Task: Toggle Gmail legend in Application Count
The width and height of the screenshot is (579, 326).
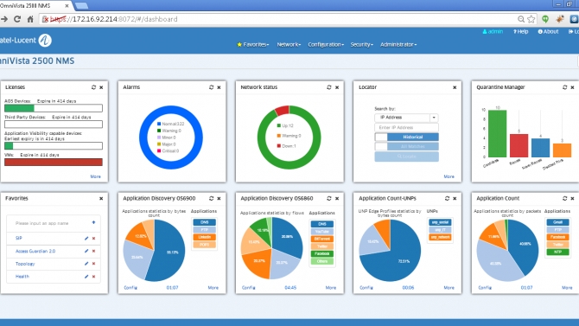Action: click(x=557, y=222)
